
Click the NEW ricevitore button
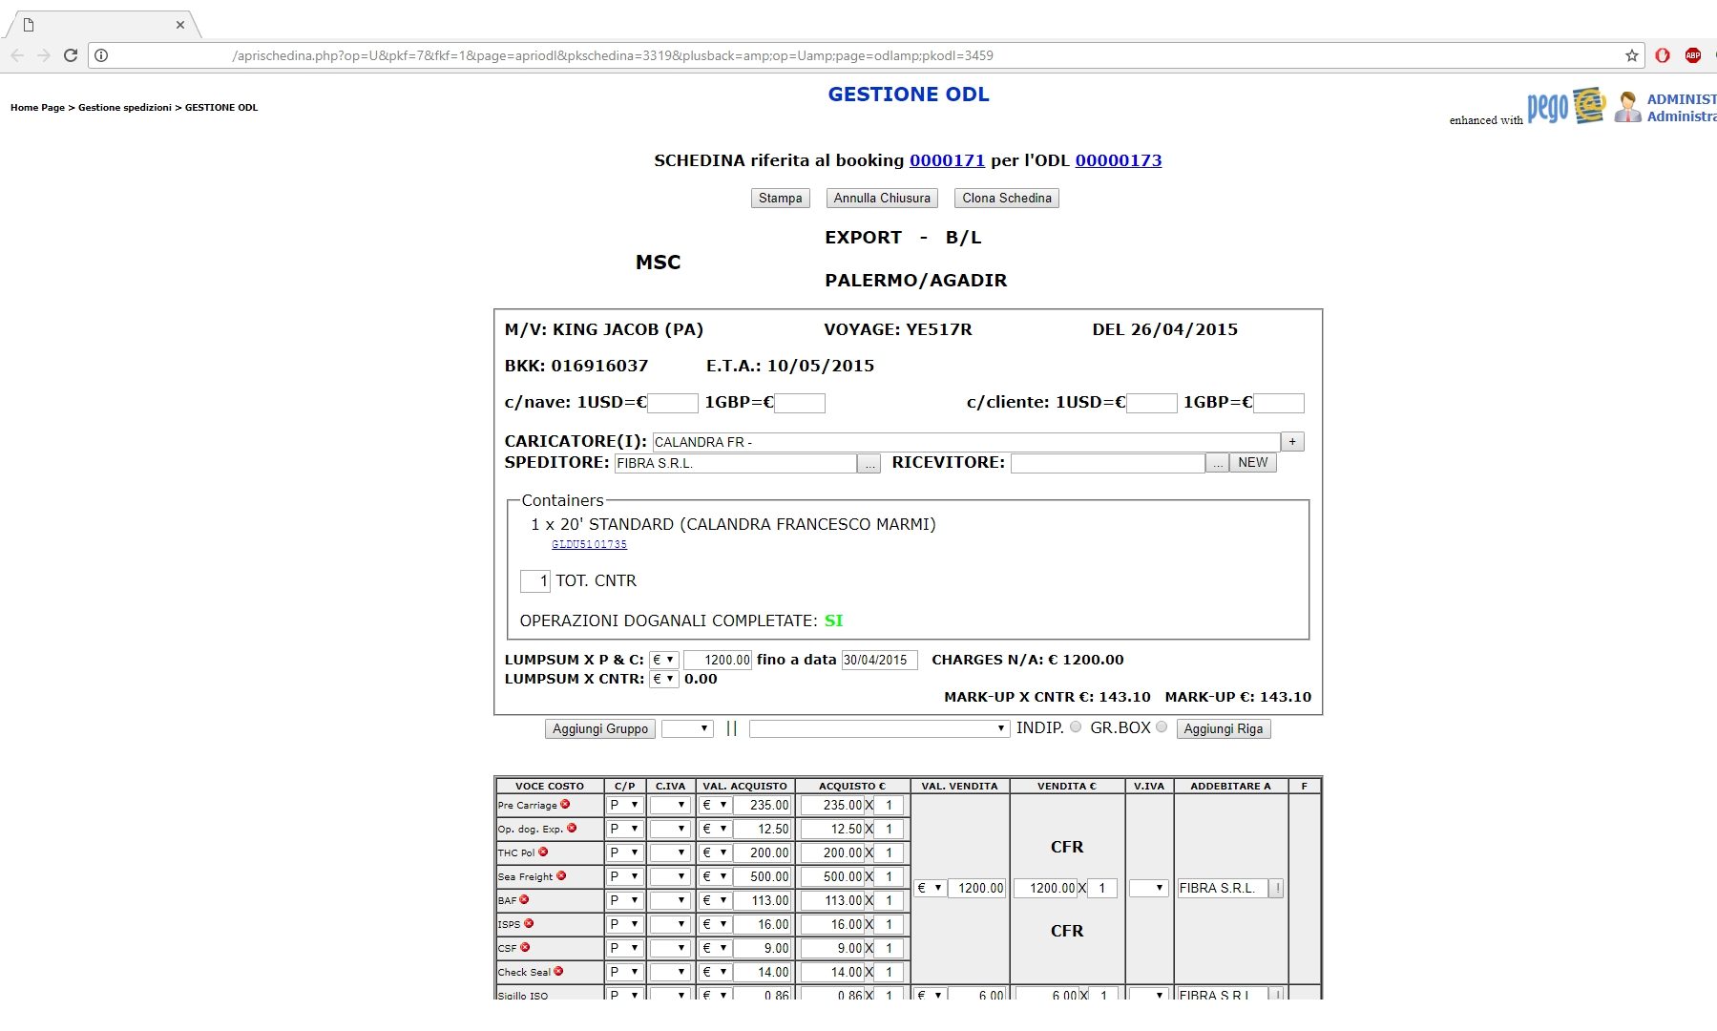tap(1252, 463)
